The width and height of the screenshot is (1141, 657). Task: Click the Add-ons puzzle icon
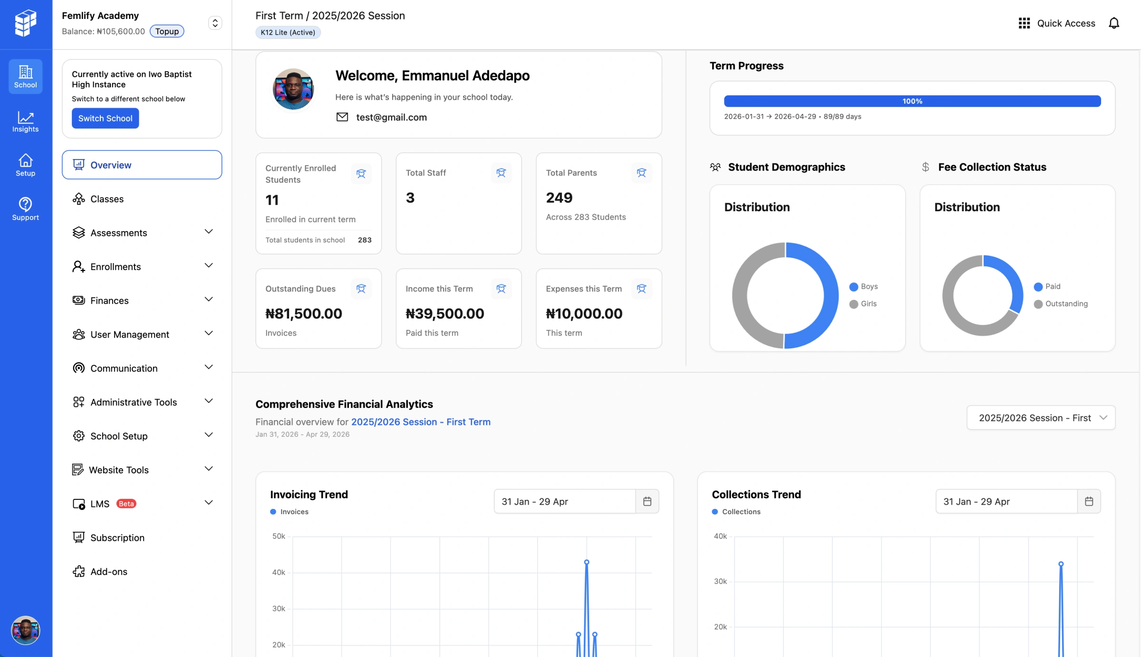(79, 572)
